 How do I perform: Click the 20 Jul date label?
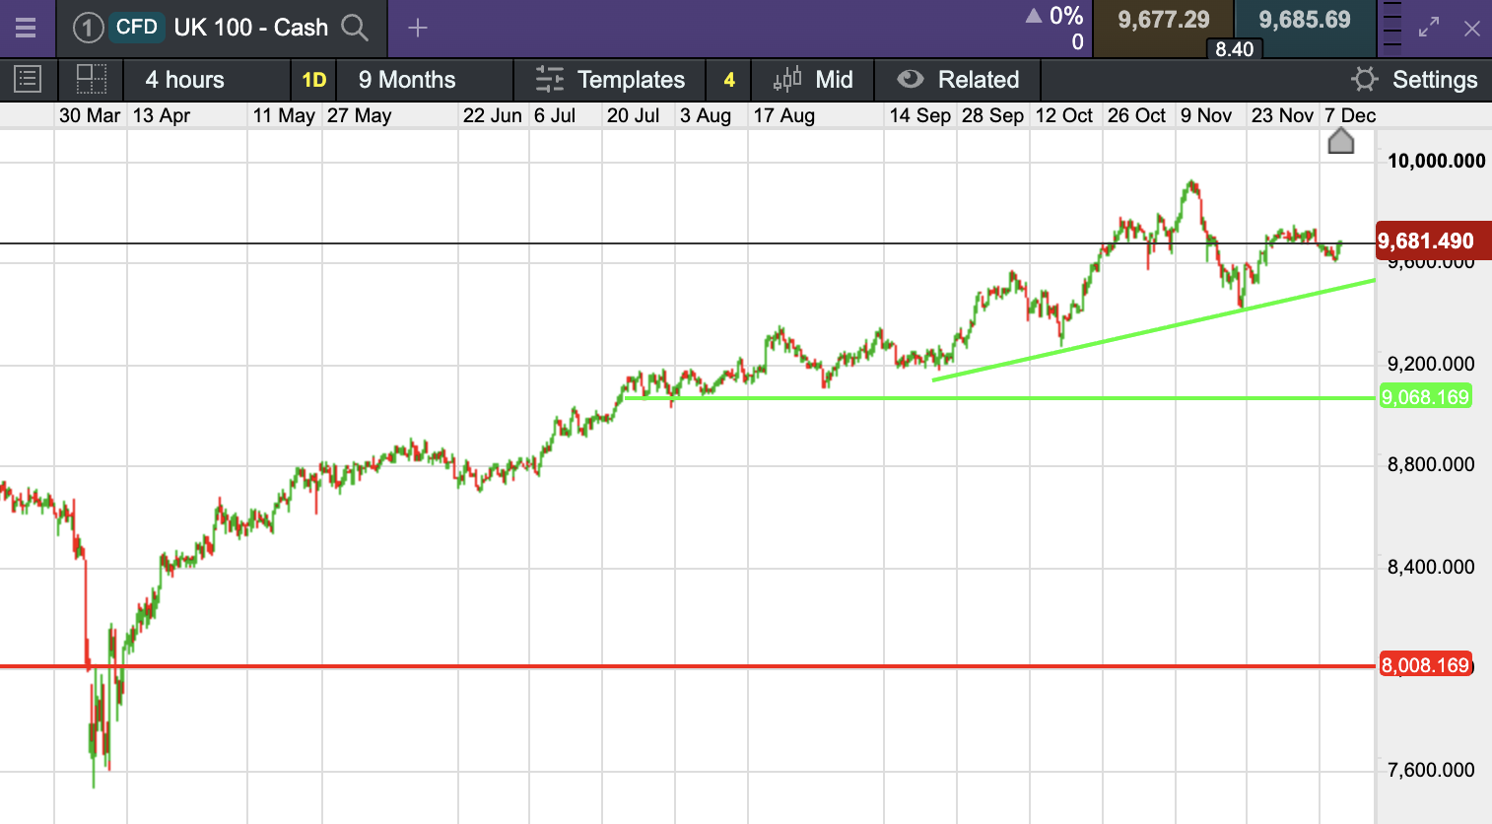pyautogui.click(x=634, y=115)
